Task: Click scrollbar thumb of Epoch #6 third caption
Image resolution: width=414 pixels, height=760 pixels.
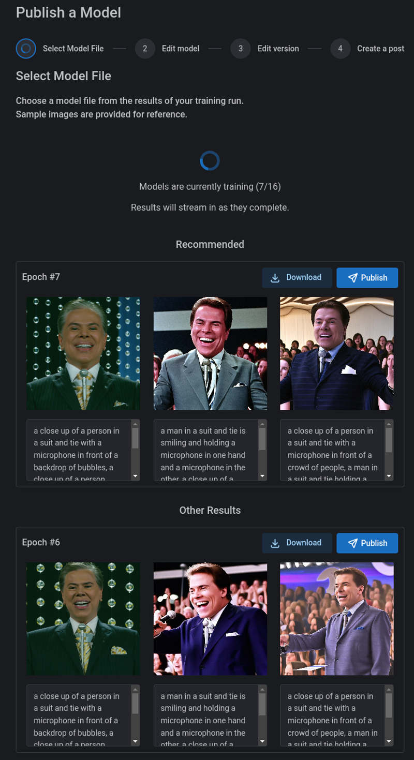Action: point(389,706)
